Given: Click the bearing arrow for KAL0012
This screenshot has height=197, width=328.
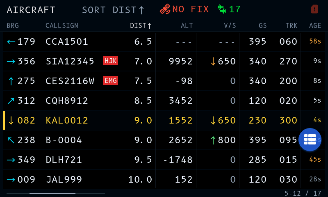Looking at the screenshot, I should [11, 121].
